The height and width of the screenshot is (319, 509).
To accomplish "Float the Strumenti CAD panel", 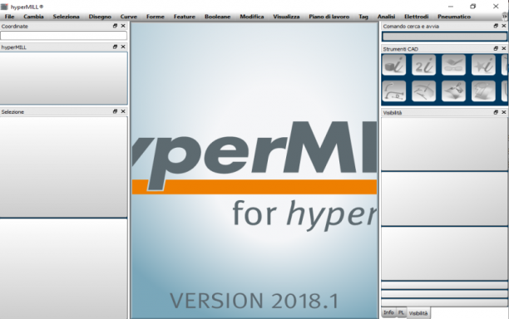I will point(496,48).
